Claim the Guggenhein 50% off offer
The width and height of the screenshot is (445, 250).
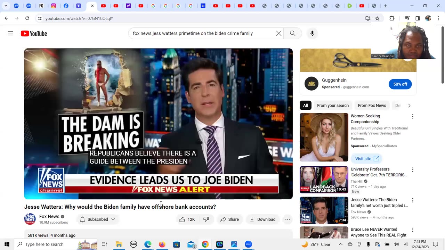pyautogui.click(x=400, y=84)
